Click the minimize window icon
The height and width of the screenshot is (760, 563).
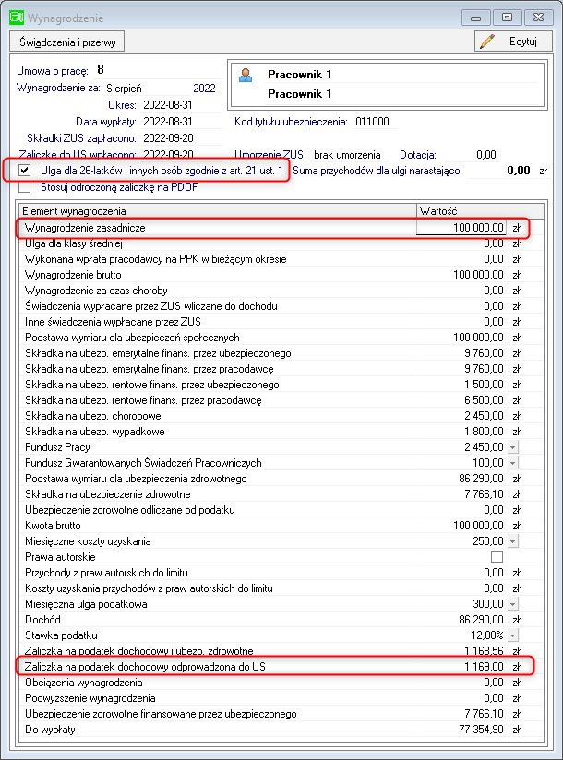pos(475,18)
